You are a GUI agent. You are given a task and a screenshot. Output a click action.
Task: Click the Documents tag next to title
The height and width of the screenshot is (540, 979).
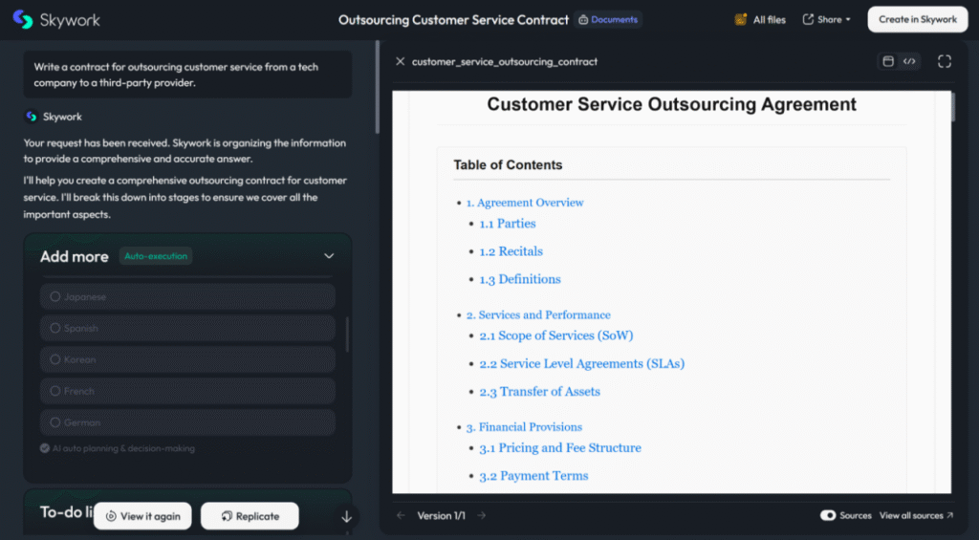pyautogui.click(x=608, y=19)
